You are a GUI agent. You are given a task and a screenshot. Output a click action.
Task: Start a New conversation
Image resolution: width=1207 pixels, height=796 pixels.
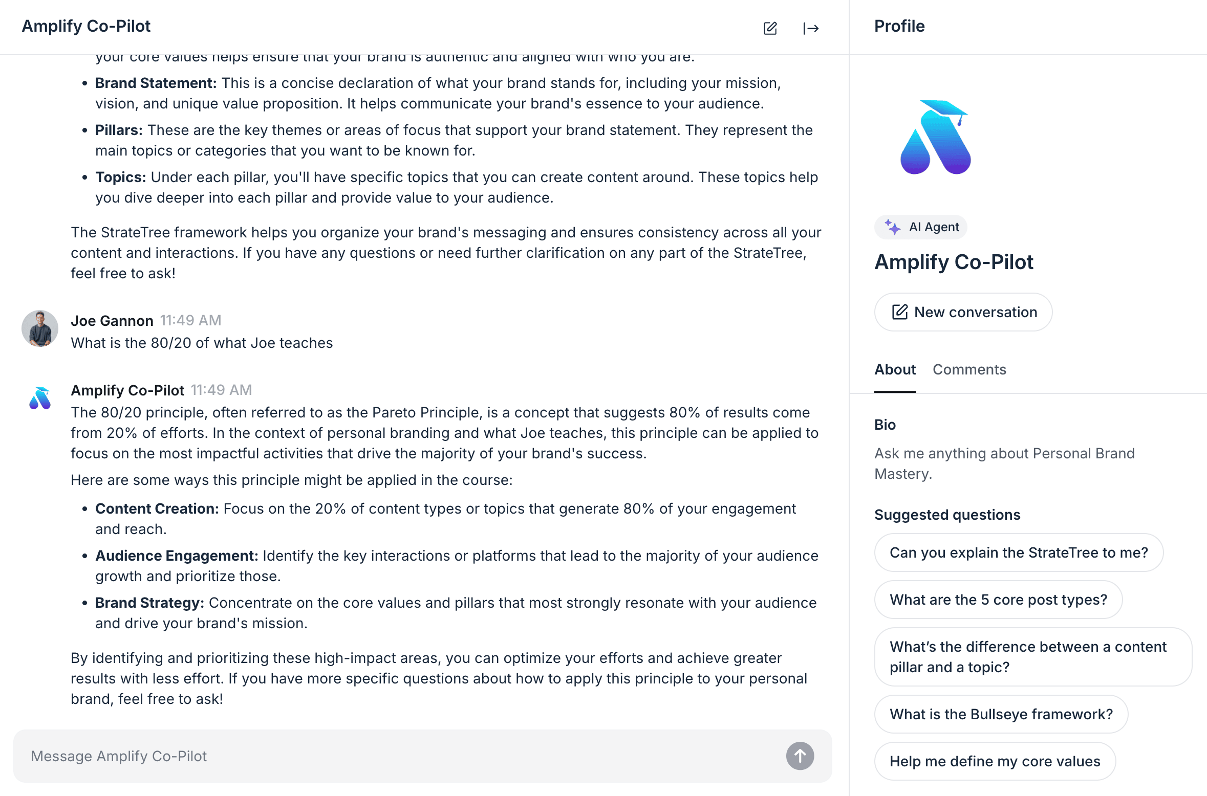pyautogui.click(x=963, y=312)
